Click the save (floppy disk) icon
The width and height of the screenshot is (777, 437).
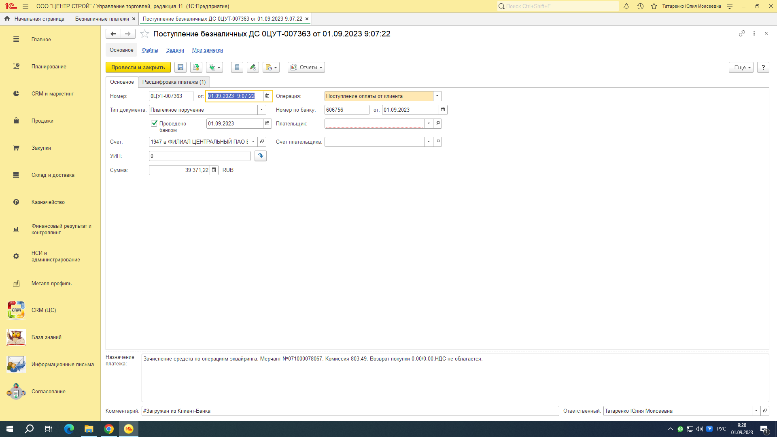[180, 68]
